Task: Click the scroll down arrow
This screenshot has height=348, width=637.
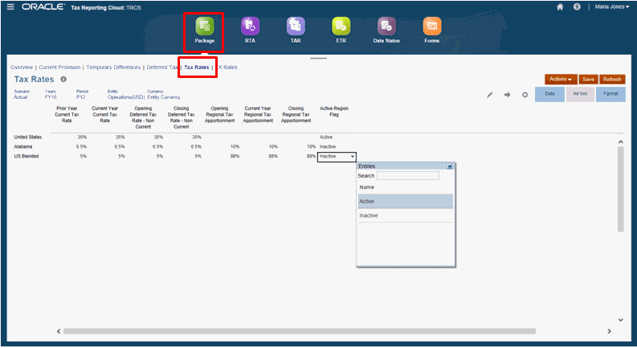Action: click(x=621, y=320)
